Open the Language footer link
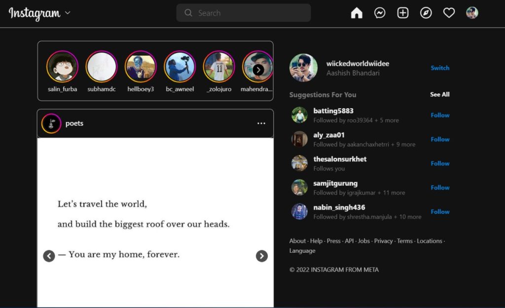 (x=302, y=251)
